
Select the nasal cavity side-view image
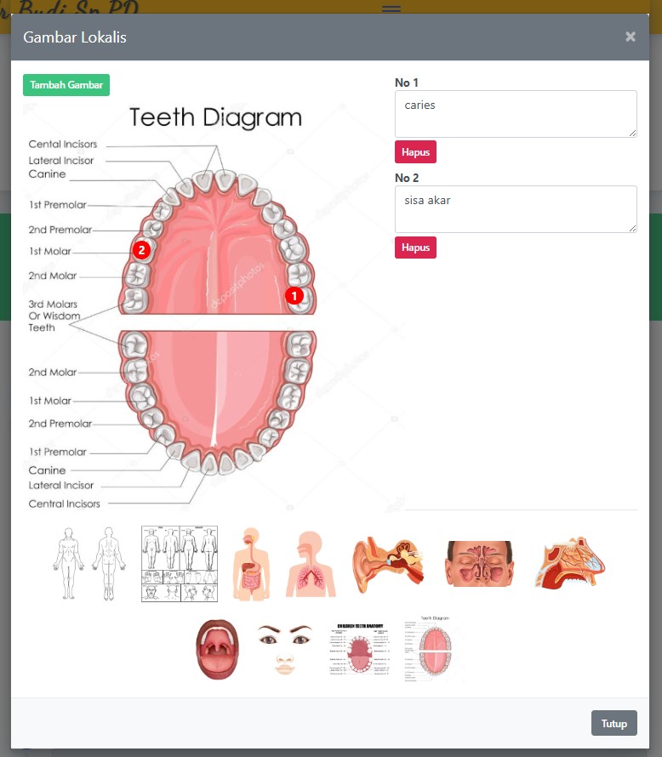point(570,563)
